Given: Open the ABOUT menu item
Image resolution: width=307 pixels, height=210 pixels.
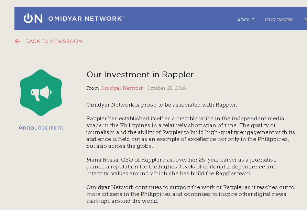Looking at the screenshot, I should (246, 20).
